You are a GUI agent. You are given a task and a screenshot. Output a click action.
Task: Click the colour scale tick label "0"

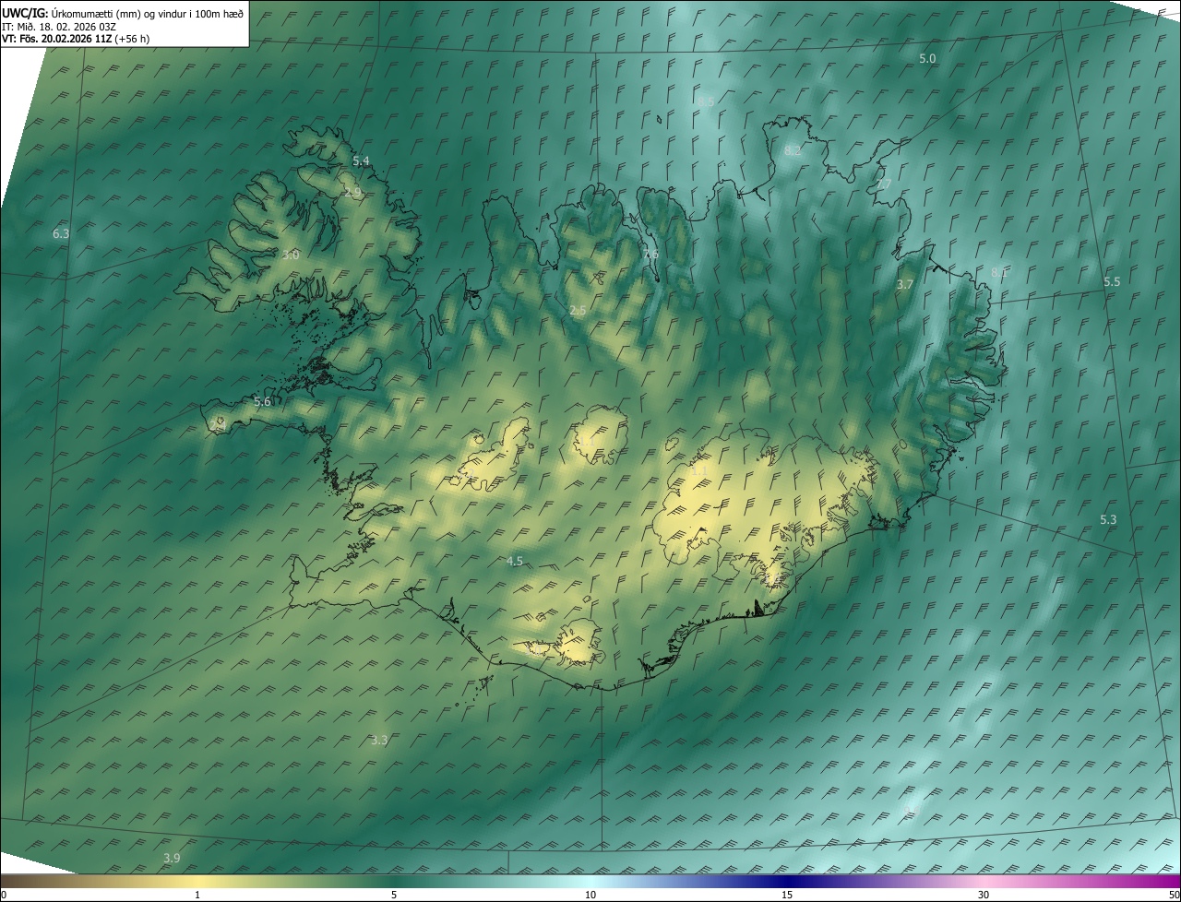coord(4,895)
